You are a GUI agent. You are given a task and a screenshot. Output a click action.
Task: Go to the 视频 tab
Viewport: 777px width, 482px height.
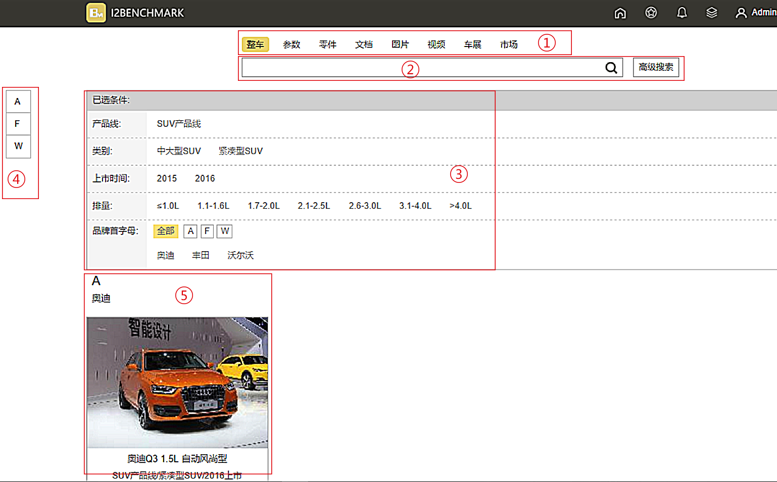(x=436, y=44)
